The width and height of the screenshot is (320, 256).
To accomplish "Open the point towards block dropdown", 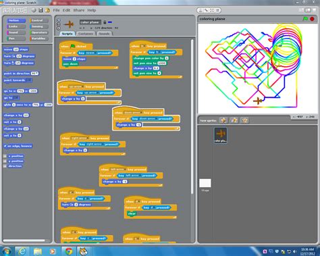I will 28,80.
